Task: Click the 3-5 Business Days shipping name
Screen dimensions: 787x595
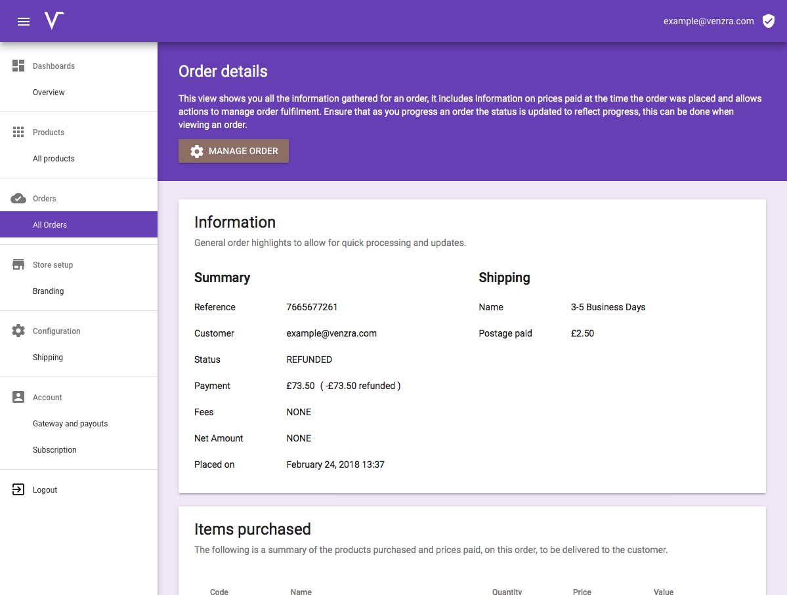Action: click(x=608, y=307)
